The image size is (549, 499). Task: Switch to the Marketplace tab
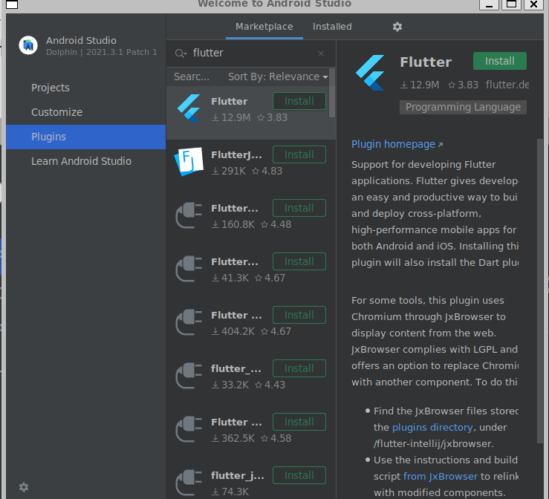coord(264,27)
